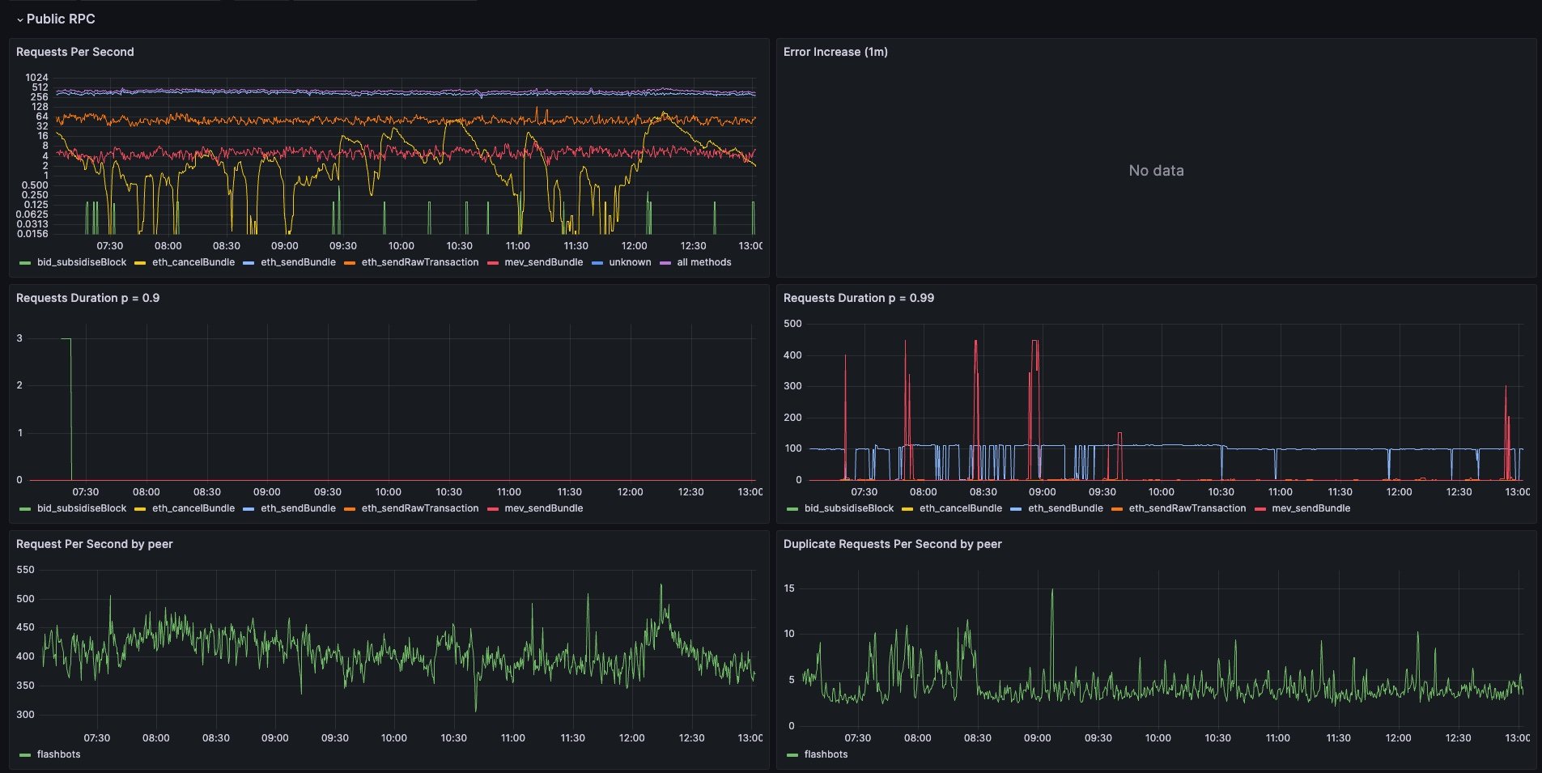1542x773 pixels.
Task: Click the blue unknown legend marker
Action: point(595,262)
